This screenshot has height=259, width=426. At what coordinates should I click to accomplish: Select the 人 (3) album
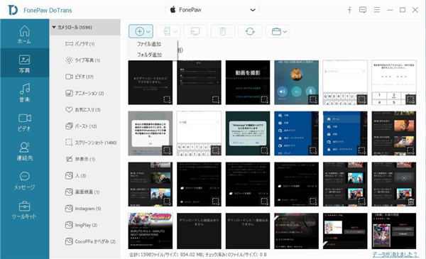[85, 176]
